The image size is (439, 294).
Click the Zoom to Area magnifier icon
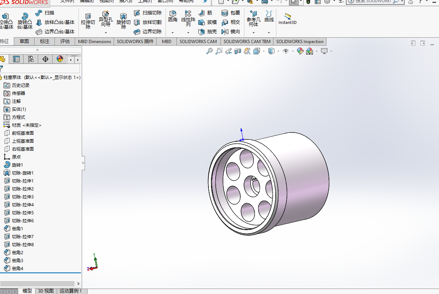tap(219, 51)
